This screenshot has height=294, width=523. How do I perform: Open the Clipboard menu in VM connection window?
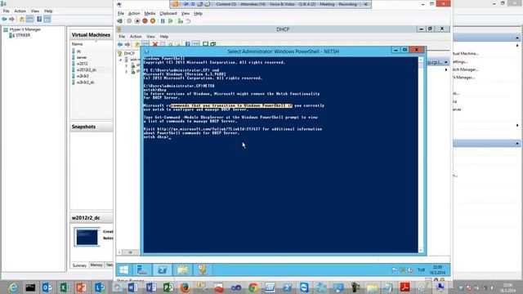click(168, 13)
